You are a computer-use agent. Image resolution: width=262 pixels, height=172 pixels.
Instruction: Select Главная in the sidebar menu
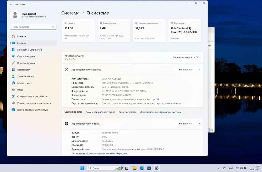coord(21,36)
